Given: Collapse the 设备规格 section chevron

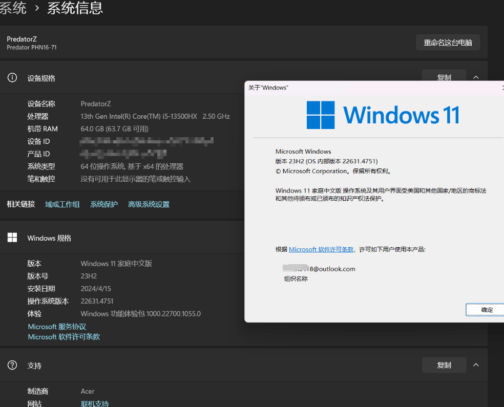Looking at the screenshot, I should coord(476,77).
